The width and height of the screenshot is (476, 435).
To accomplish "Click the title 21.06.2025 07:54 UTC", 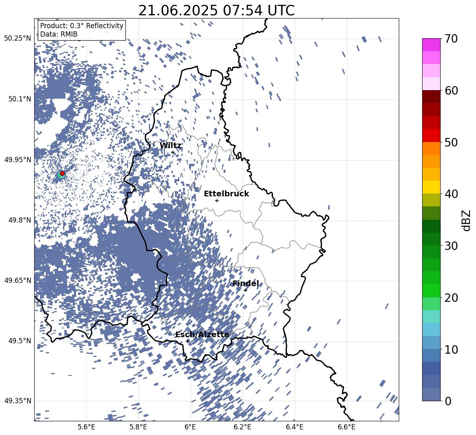I will [x=216, y=10].
